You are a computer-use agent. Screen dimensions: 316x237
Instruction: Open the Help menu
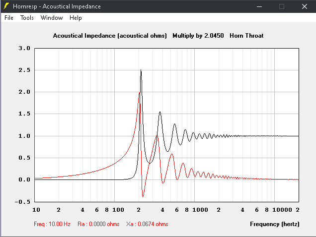click(76, 18)
